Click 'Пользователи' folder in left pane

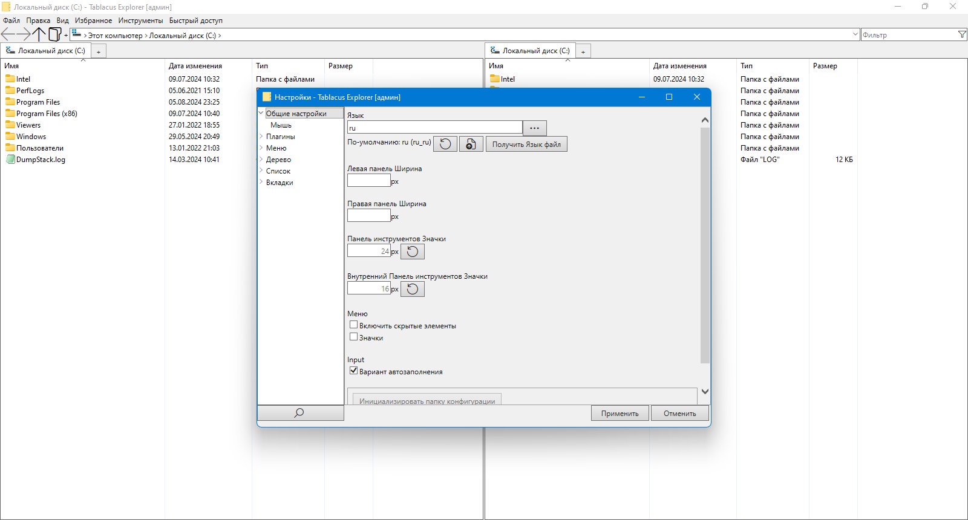tap(40, 148)
